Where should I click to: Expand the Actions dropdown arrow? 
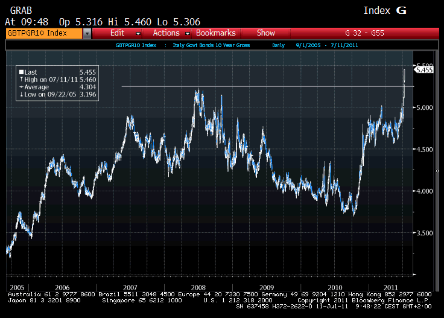(187, 33)
